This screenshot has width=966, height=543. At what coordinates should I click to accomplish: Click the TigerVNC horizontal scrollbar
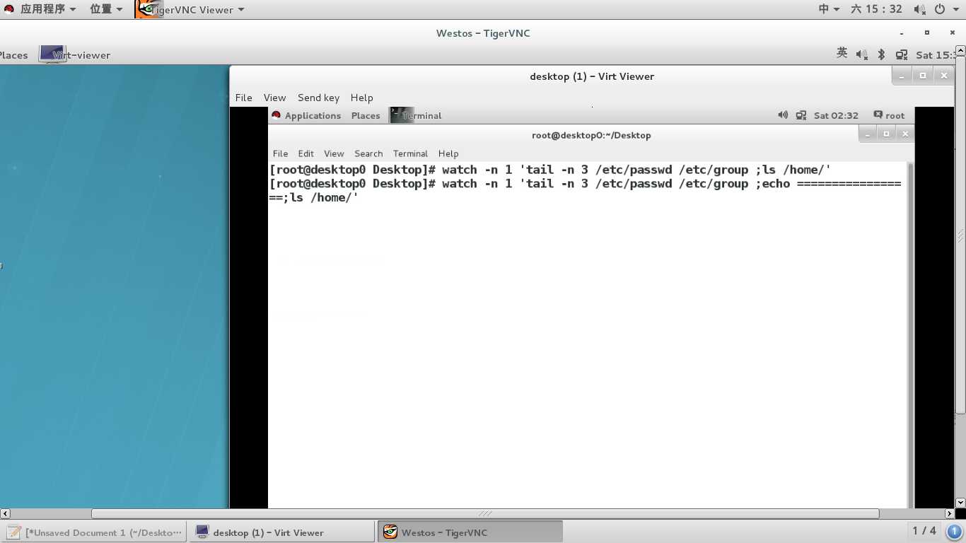coord(485,513)
